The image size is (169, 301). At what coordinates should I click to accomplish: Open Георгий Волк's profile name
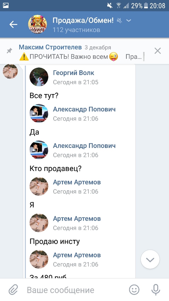tap(74, 73)
